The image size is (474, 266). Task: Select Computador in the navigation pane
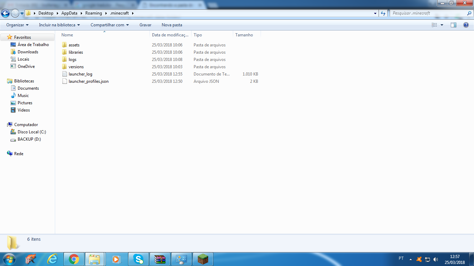pyautogui.click(x=26, y=125)
